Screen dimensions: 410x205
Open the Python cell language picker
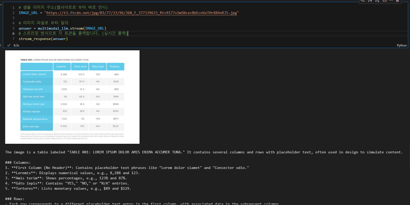point(402,45)
